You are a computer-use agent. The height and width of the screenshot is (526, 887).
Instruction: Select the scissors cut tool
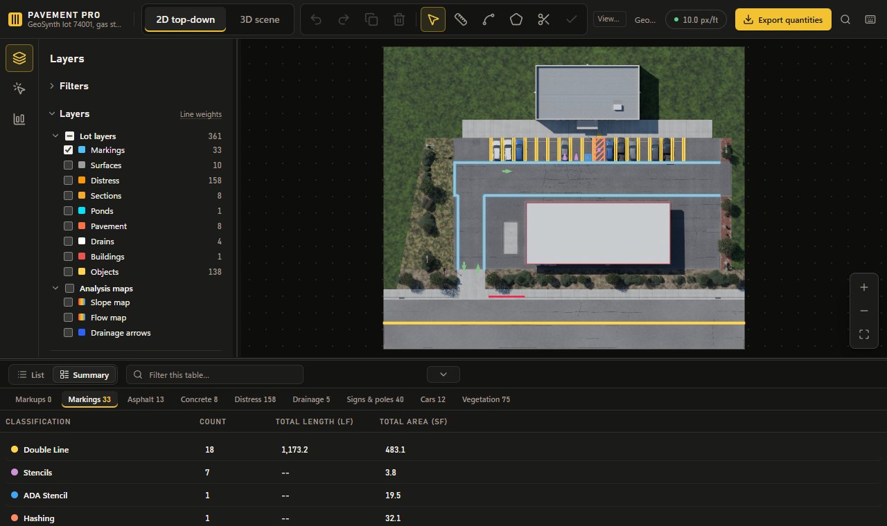click(544, 19)
